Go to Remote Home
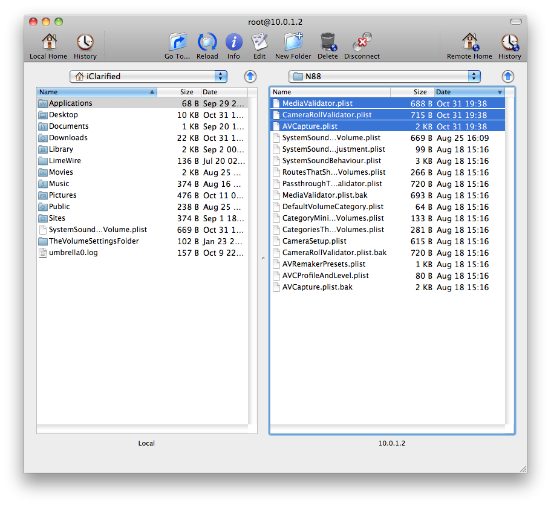 click(x=469, y=42)
